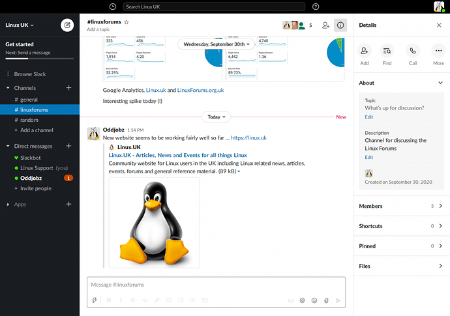Viewport: 450px width, 316px height.
Task: Expand the Members section
Action: coord(401,206)
